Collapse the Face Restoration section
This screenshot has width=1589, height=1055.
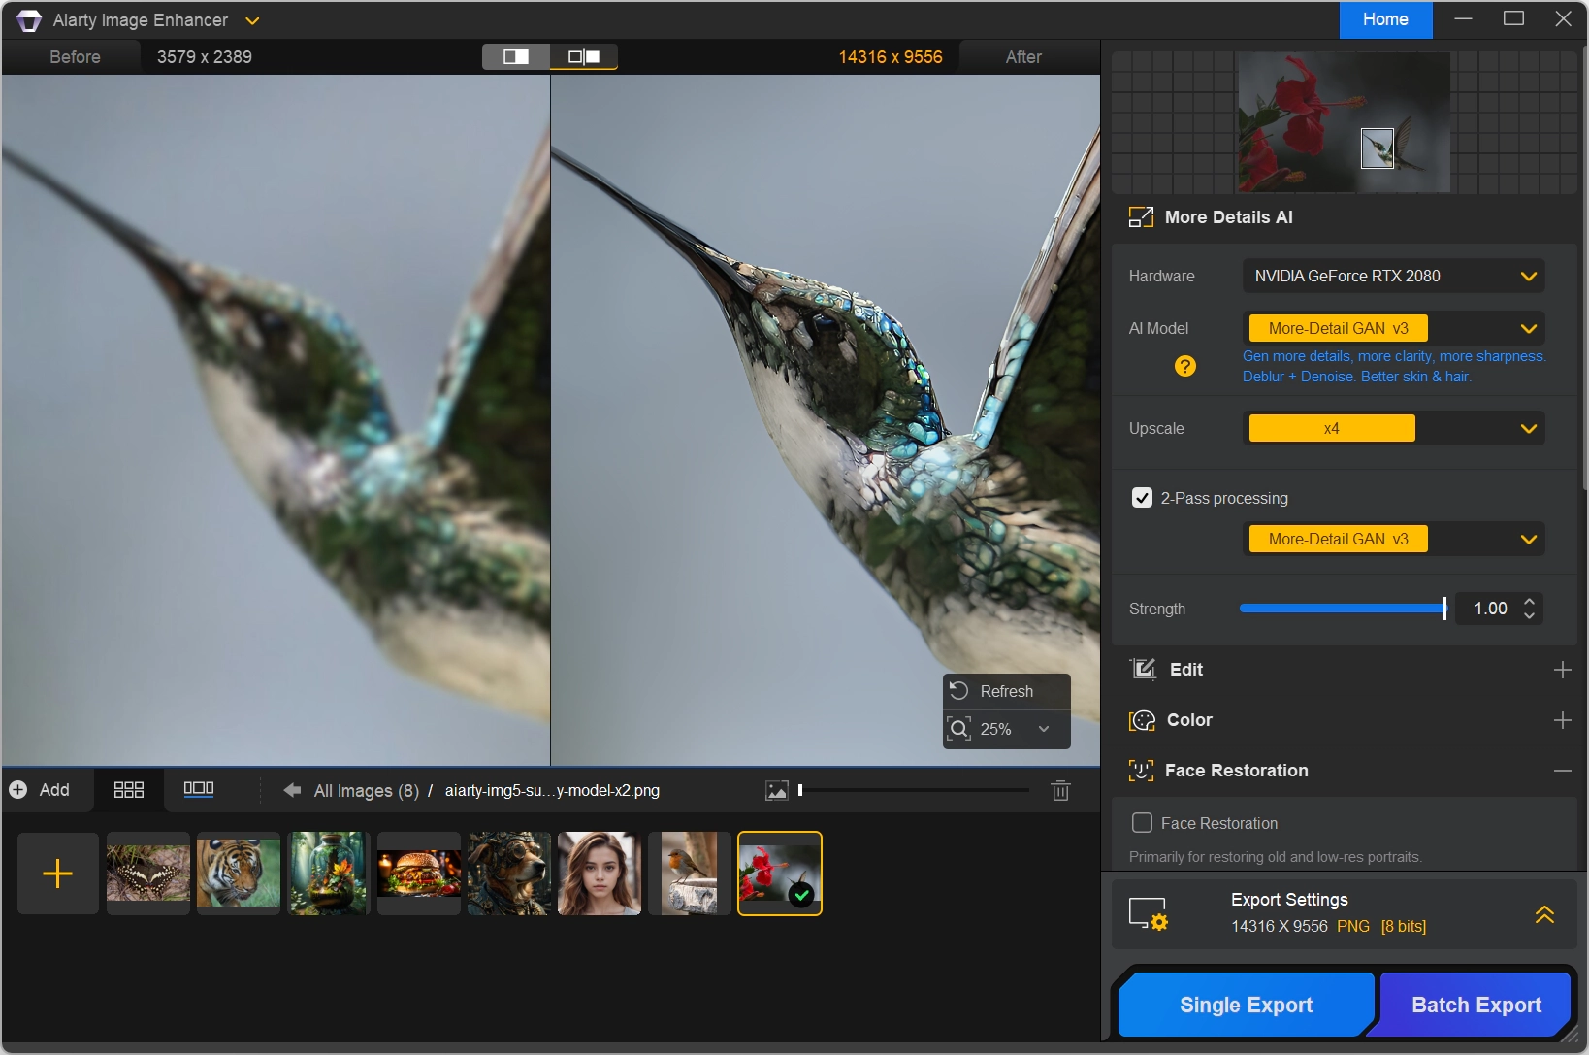tap(1562, 771)
